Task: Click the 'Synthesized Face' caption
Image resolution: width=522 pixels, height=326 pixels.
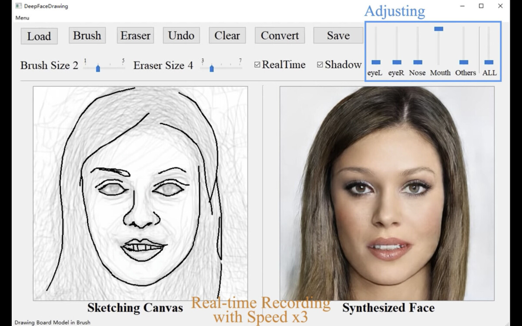Action: point(388,308)
